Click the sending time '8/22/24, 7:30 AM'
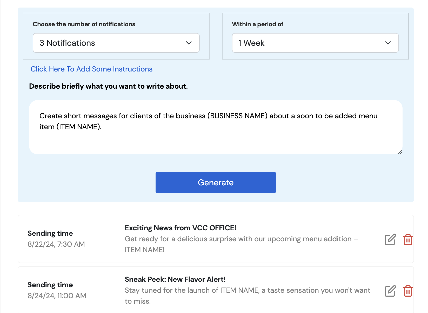This screenshot has width=428, height=313. pyautogui.click(x=56, y=244)
